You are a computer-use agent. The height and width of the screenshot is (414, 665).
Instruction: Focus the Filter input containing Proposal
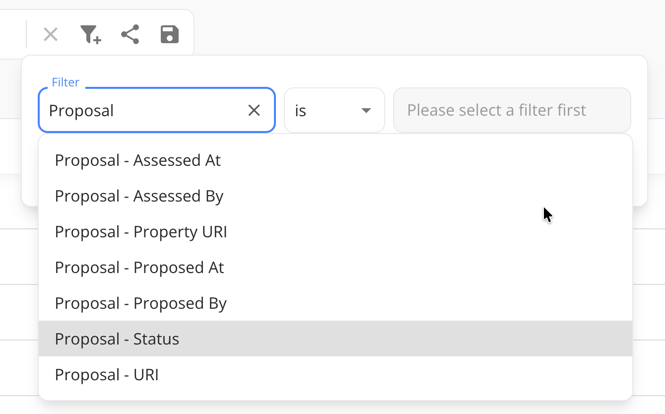point(144,110)
